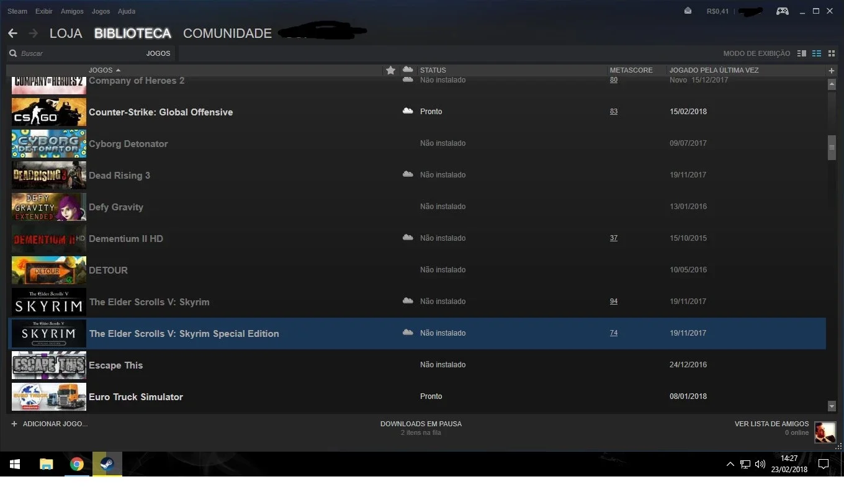Click the scrollbar down arrow of the game list
This screenshot has height=492, width=844.
832,406
